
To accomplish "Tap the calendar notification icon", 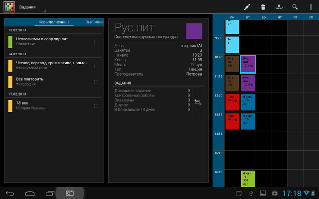I will click(239, 194).
